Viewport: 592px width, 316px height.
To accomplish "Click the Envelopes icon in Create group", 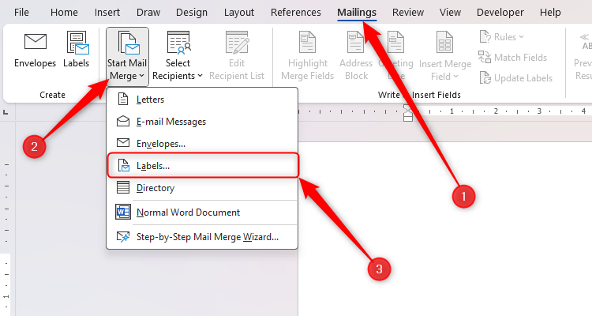I will tap(35, 42).
